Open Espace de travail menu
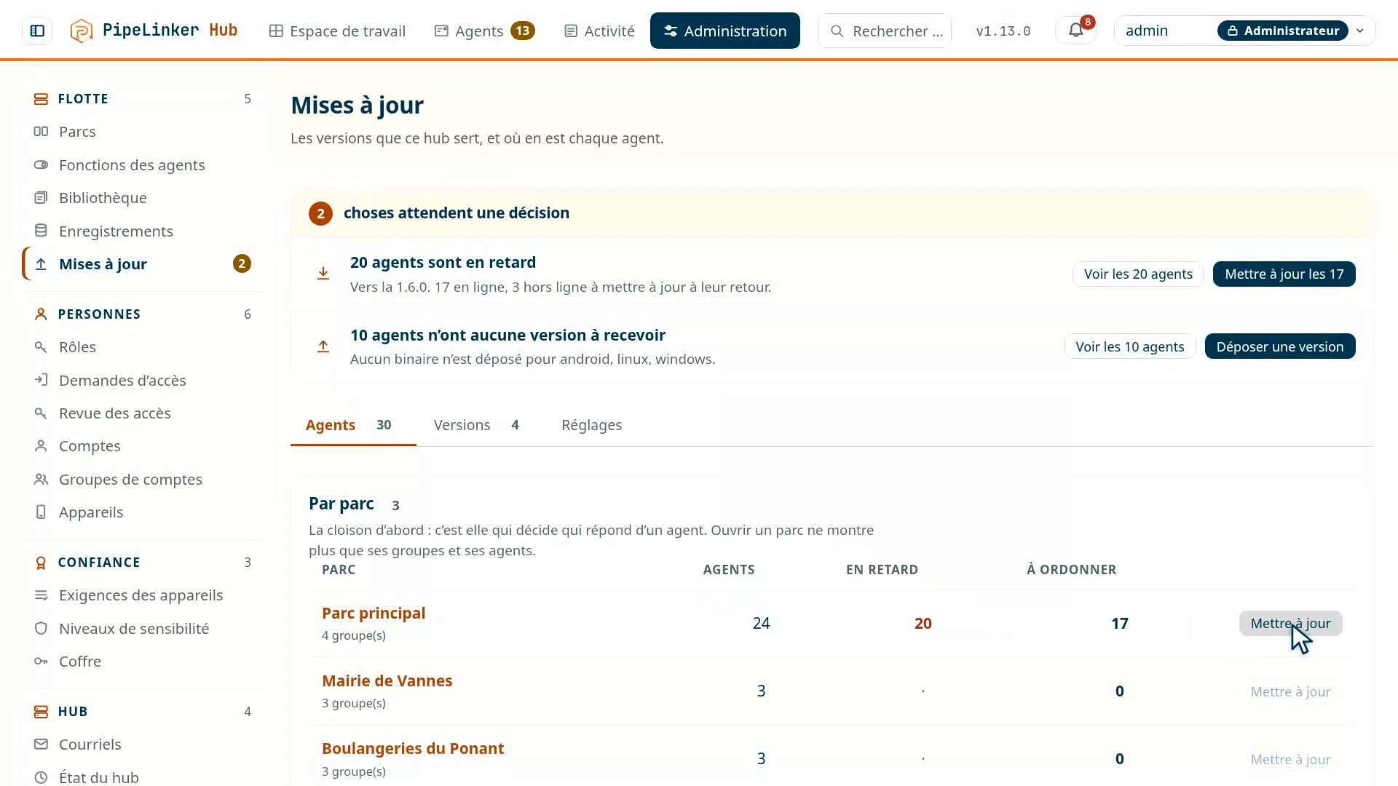1398x786 pixels. [x=337, y=31]
